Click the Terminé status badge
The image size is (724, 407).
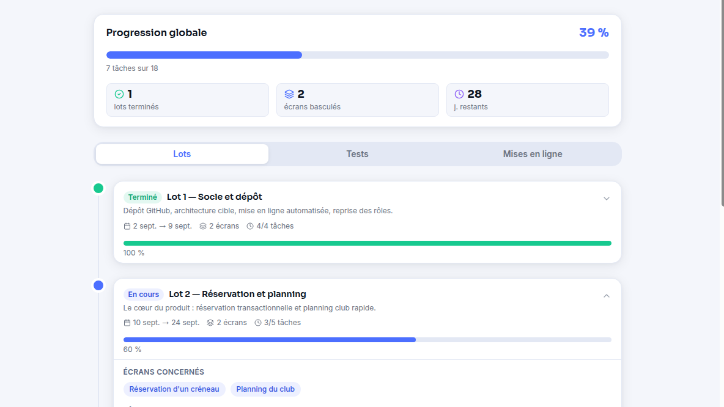coord(142,197)
